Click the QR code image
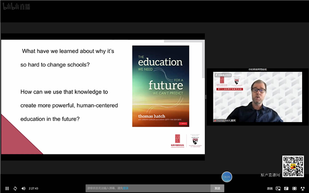 pos(293,166)
